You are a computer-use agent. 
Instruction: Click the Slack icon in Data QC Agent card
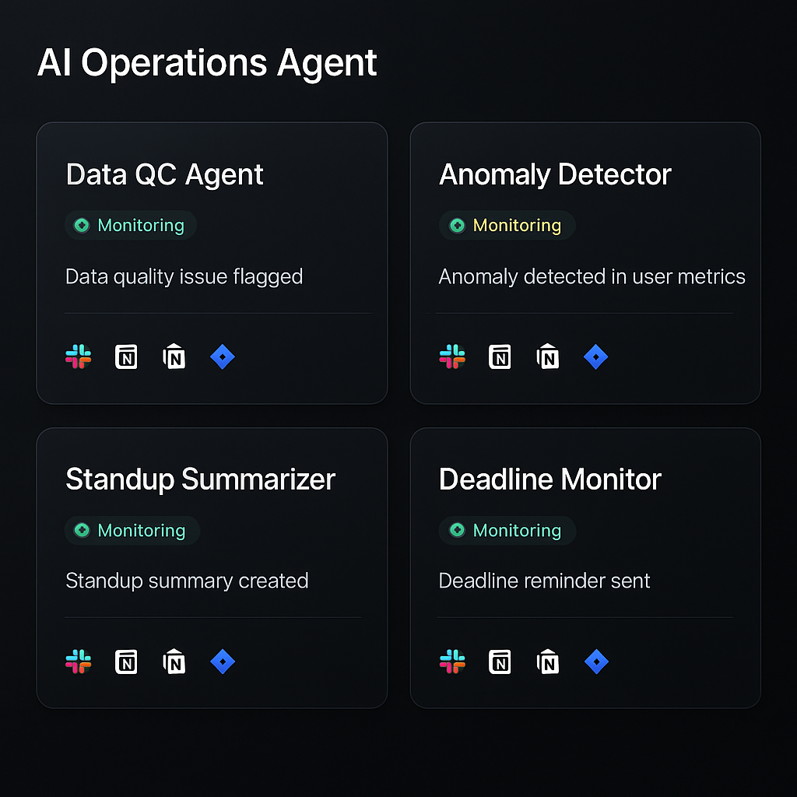[78, 357]
